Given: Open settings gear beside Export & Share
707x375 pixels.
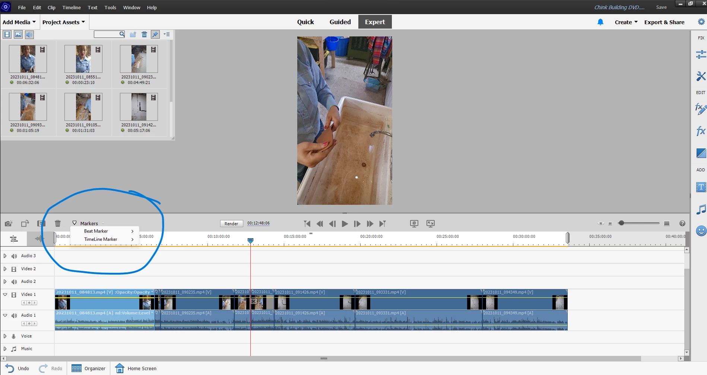Looking at the screenshot, I should [x=701, y=22].
